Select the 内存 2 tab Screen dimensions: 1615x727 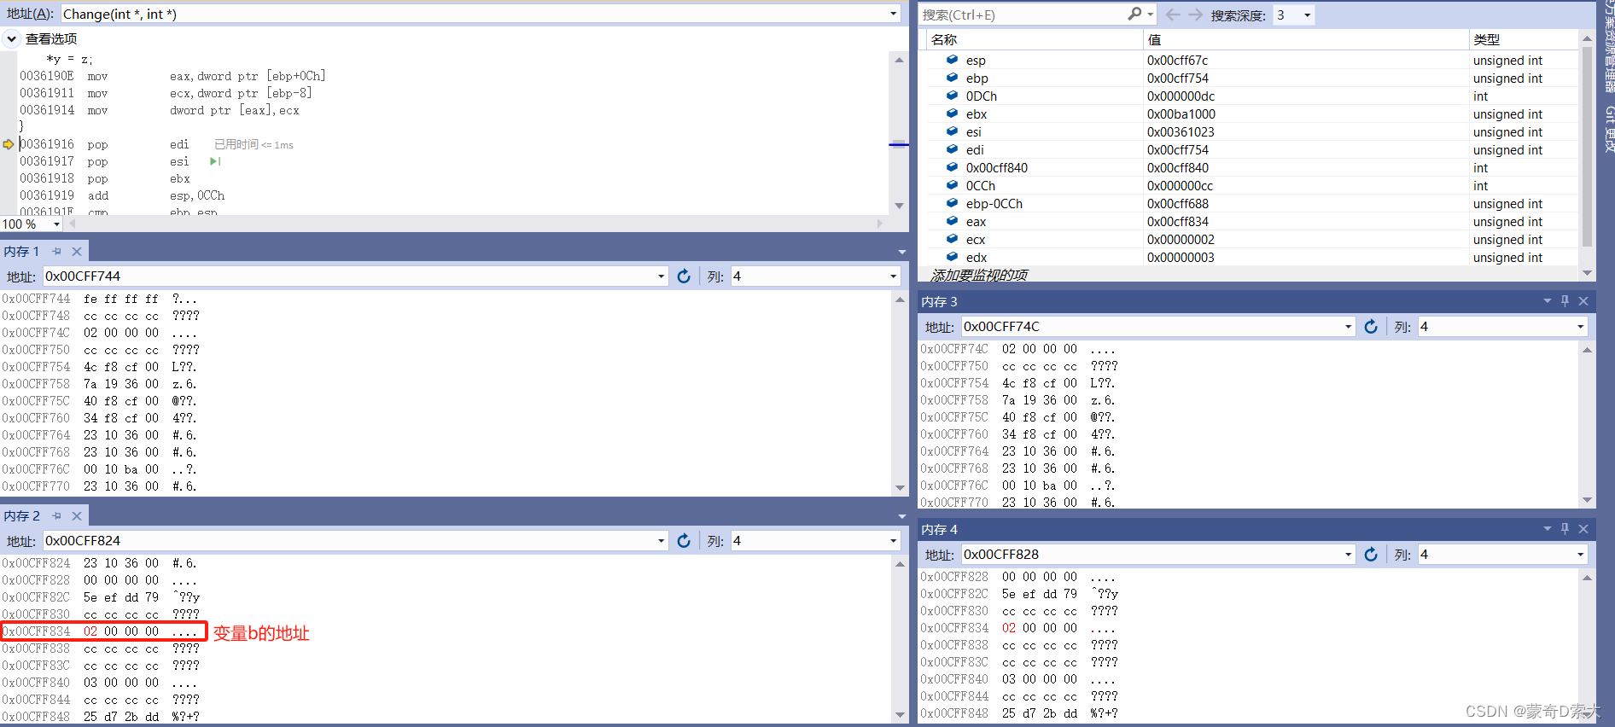point(21,516)
